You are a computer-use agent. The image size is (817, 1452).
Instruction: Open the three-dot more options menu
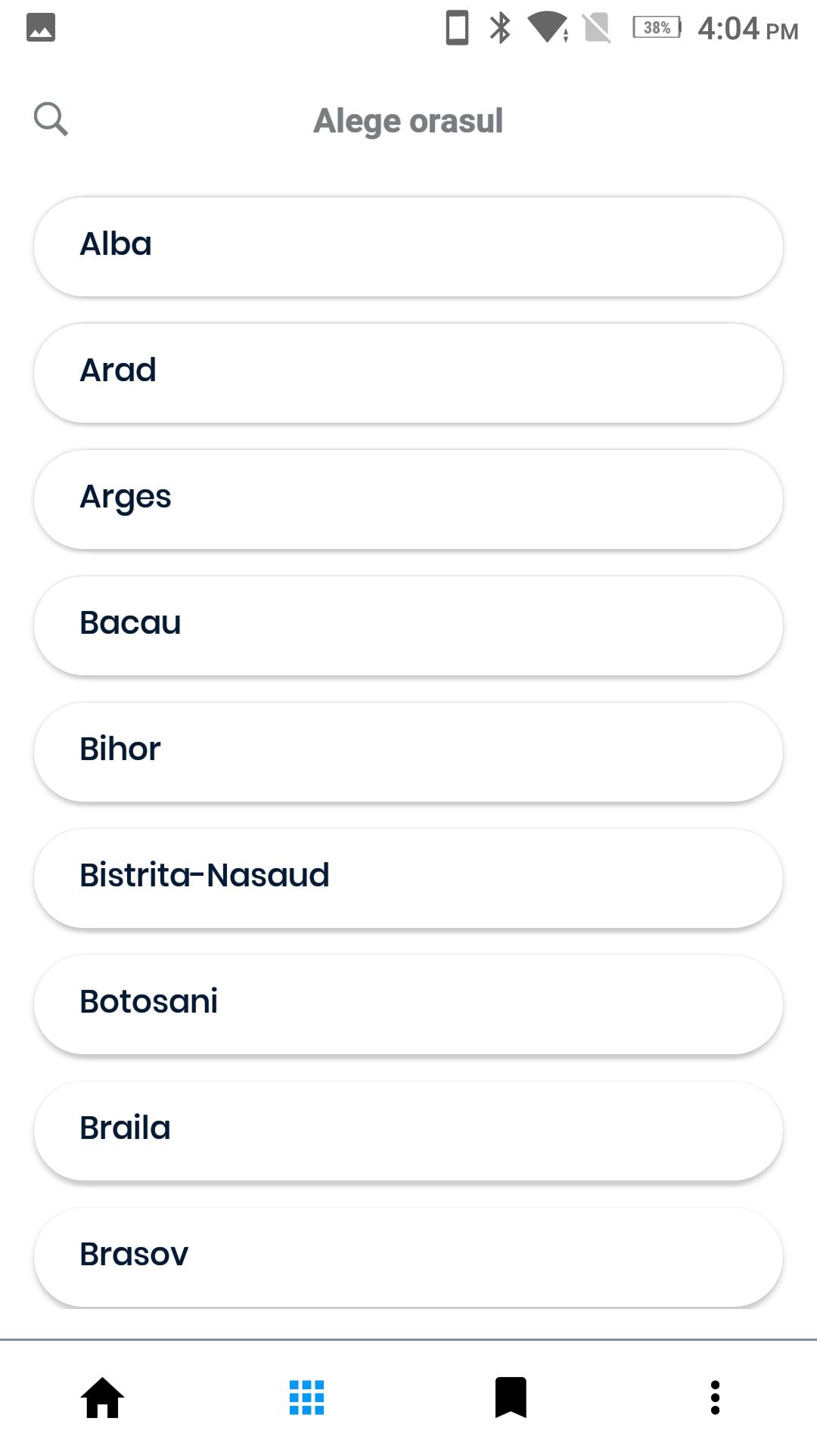[715, 1398]
